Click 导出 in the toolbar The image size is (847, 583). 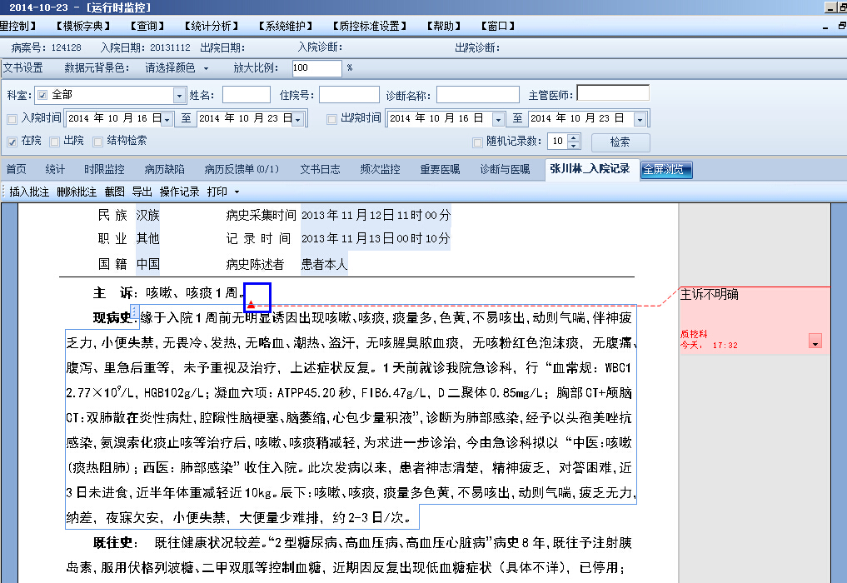pyautogui.click(x=142, y=192)
